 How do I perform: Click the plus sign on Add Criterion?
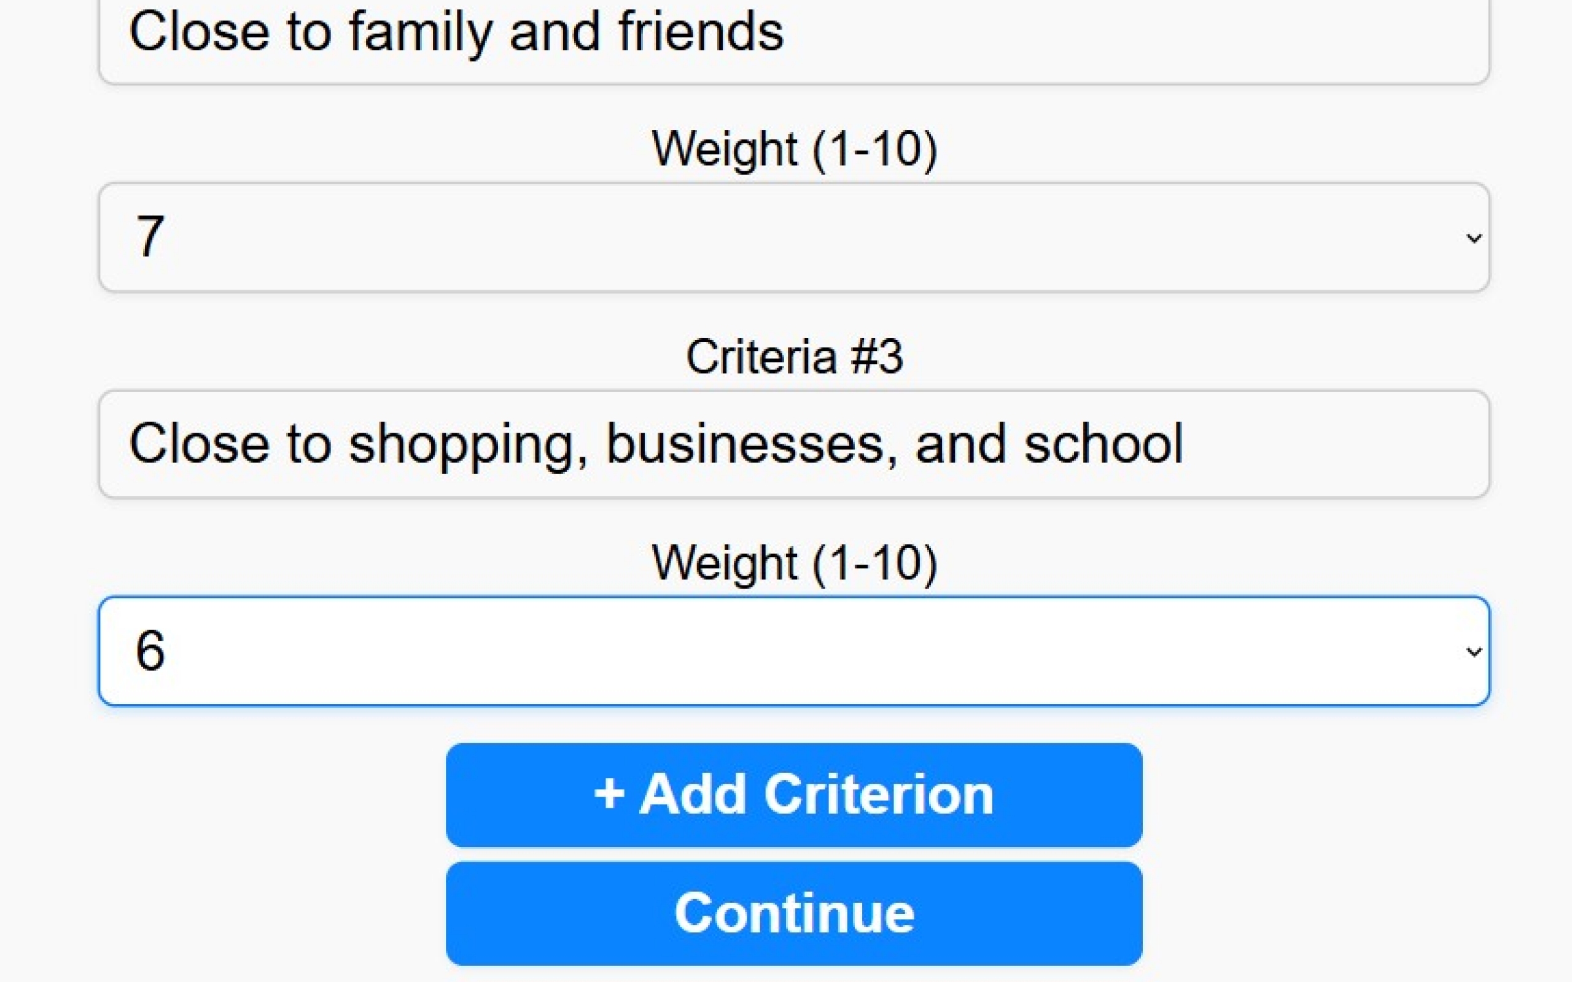(609, 793)
